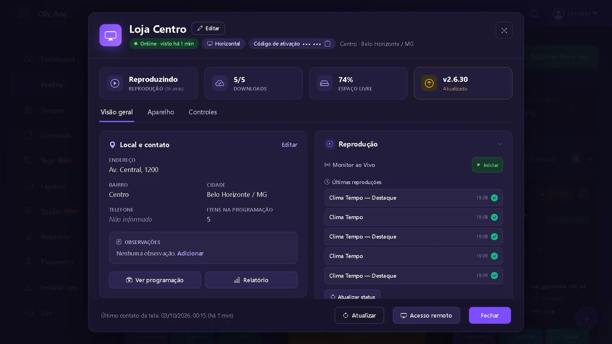The width and height of the screenshot is (612, 344).
Task: Select the Clima Tempo — Destaque 19:09 row
Action: click(x=413, y=276)
